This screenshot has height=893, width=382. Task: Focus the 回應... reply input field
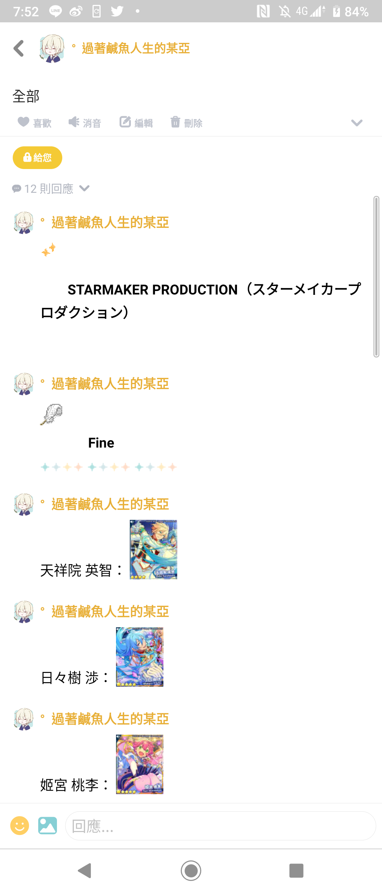pyautogui.click(x=220, y=826)
